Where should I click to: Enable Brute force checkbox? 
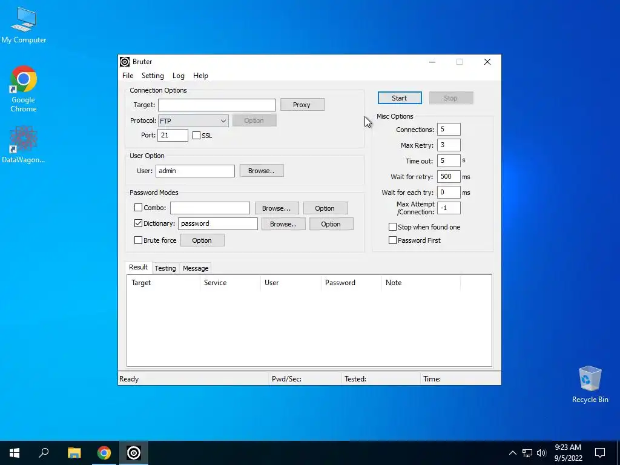[139, 240]
